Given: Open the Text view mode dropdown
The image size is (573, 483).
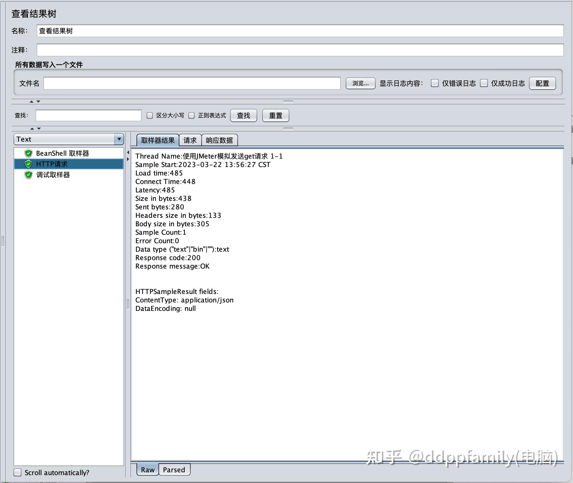Looking at the screenshot, I should point(119,139).
